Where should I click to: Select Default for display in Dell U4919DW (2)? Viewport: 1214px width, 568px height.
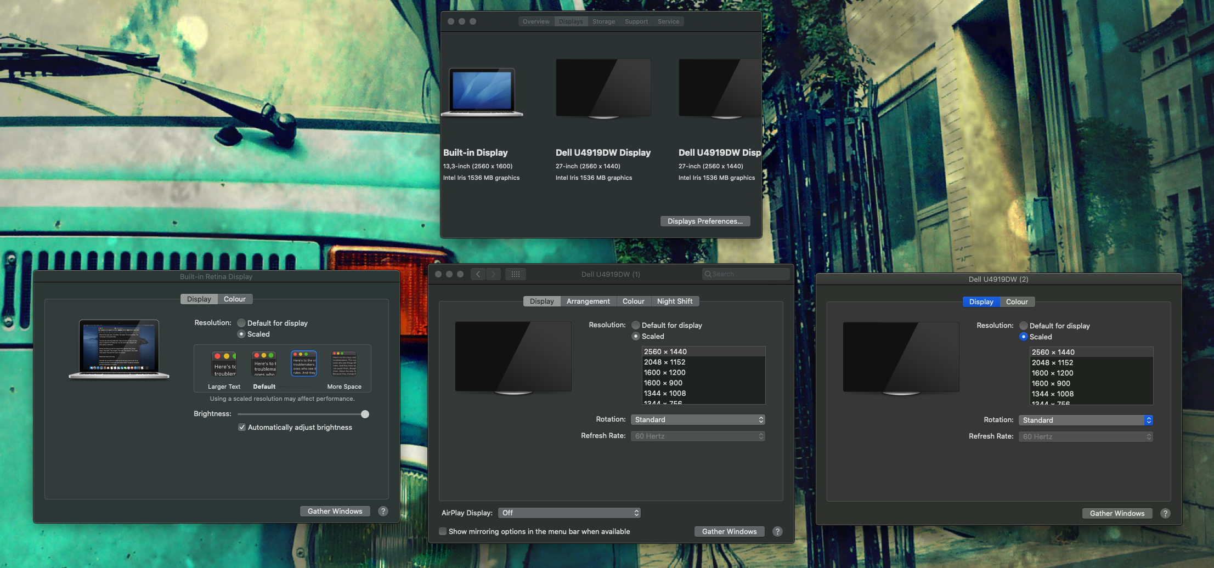pyautogui.click(x=1024, y=326)
